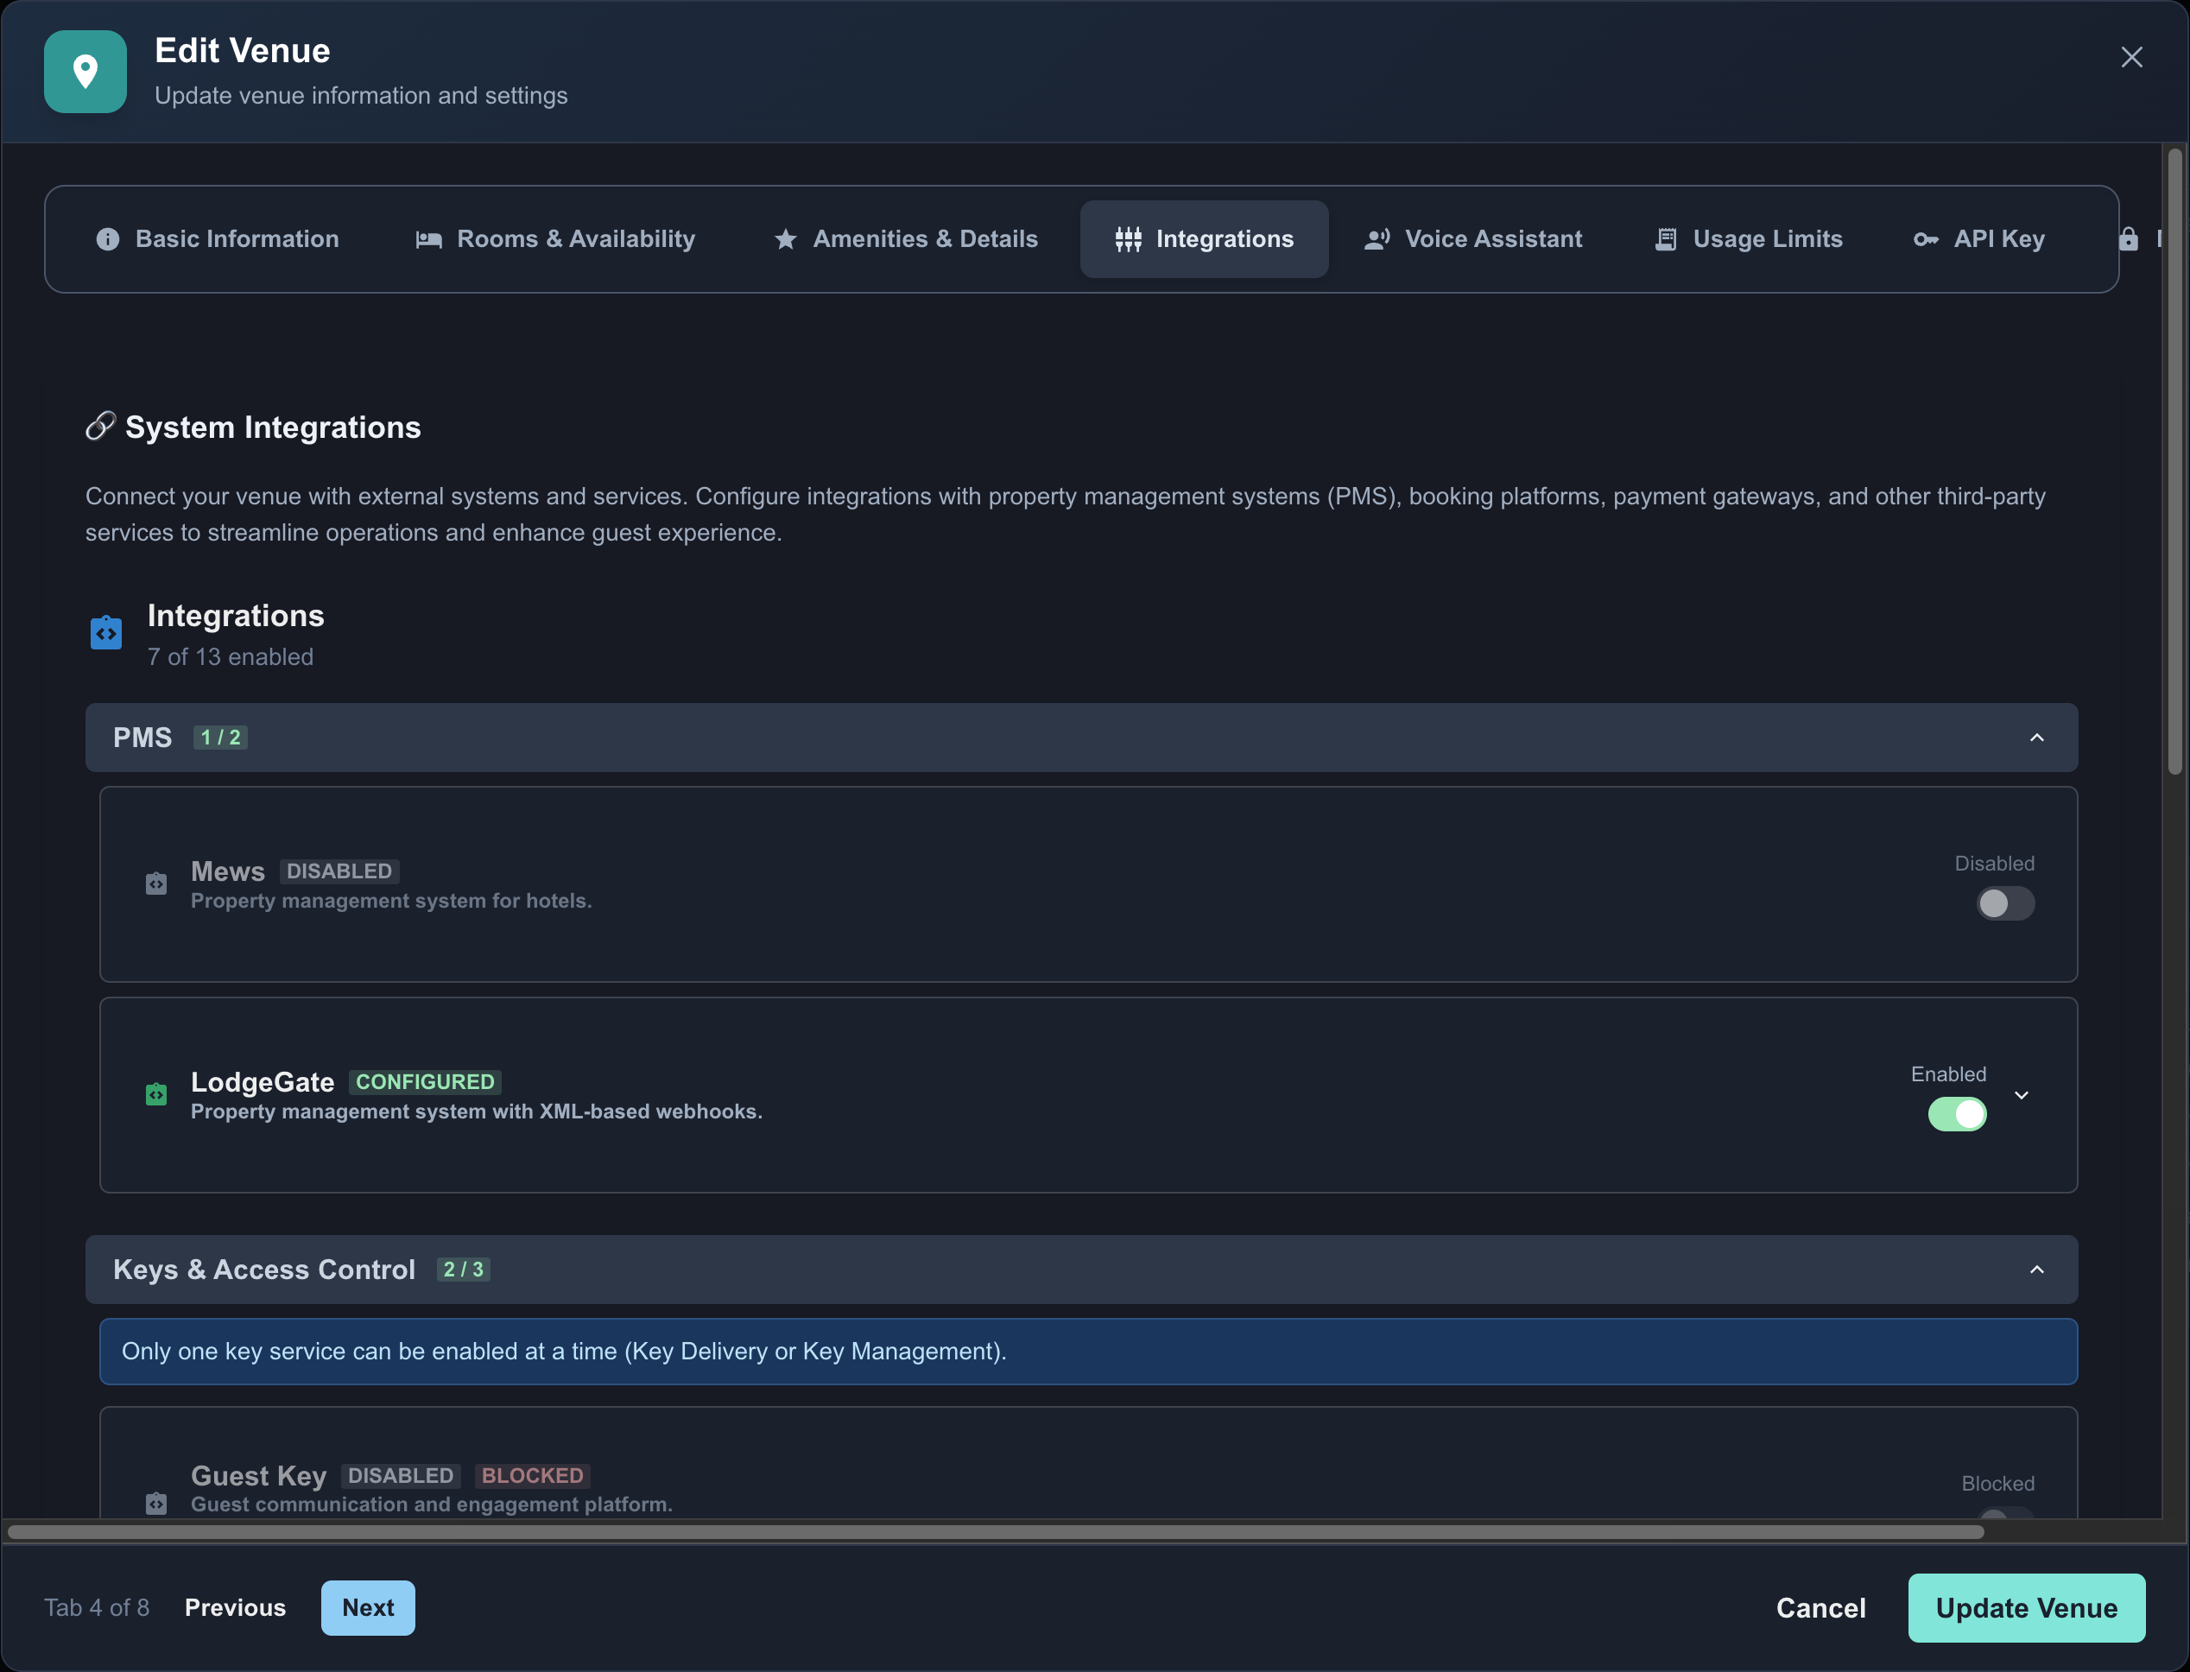Expand the LodgeGate settings chevron

point(2021,1096)
